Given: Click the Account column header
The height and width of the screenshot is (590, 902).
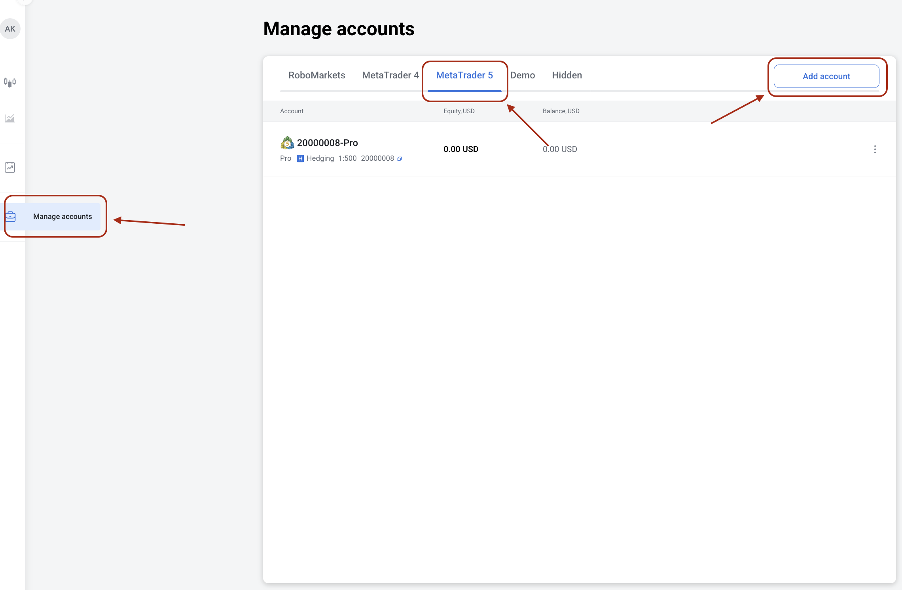Looking at the screenshot, I should 292,111.
